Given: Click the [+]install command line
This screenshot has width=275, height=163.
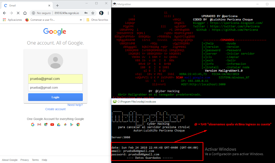Looking at the screenshot, I should 226,67.
